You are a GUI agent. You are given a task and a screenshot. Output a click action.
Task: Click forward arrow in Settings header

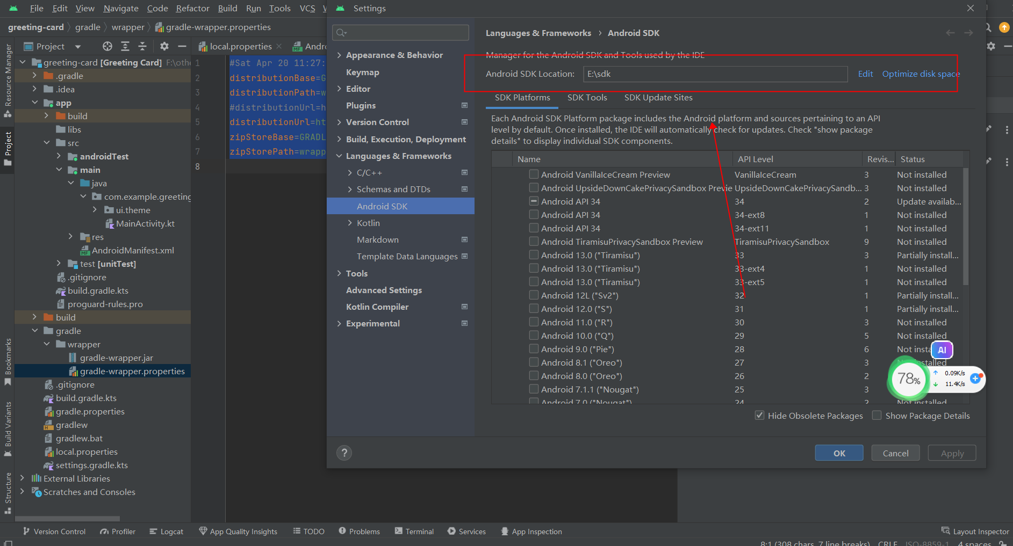tap(968, 33)
